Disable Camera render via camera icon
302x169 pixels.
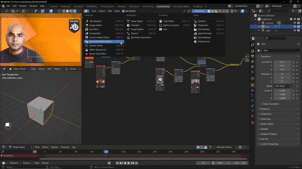click(299, 23)
